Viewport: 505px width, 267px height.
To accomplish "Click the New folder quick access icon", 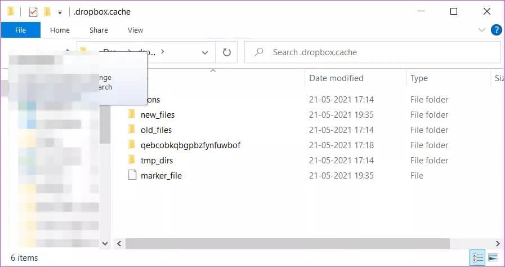I will click(47, 12).
